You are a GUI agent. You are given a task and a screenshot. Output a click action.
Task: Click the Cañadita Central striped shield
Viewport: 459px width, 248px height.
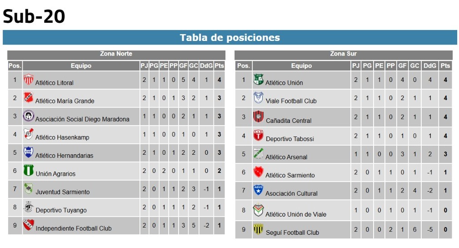click(x=259, y=116)
